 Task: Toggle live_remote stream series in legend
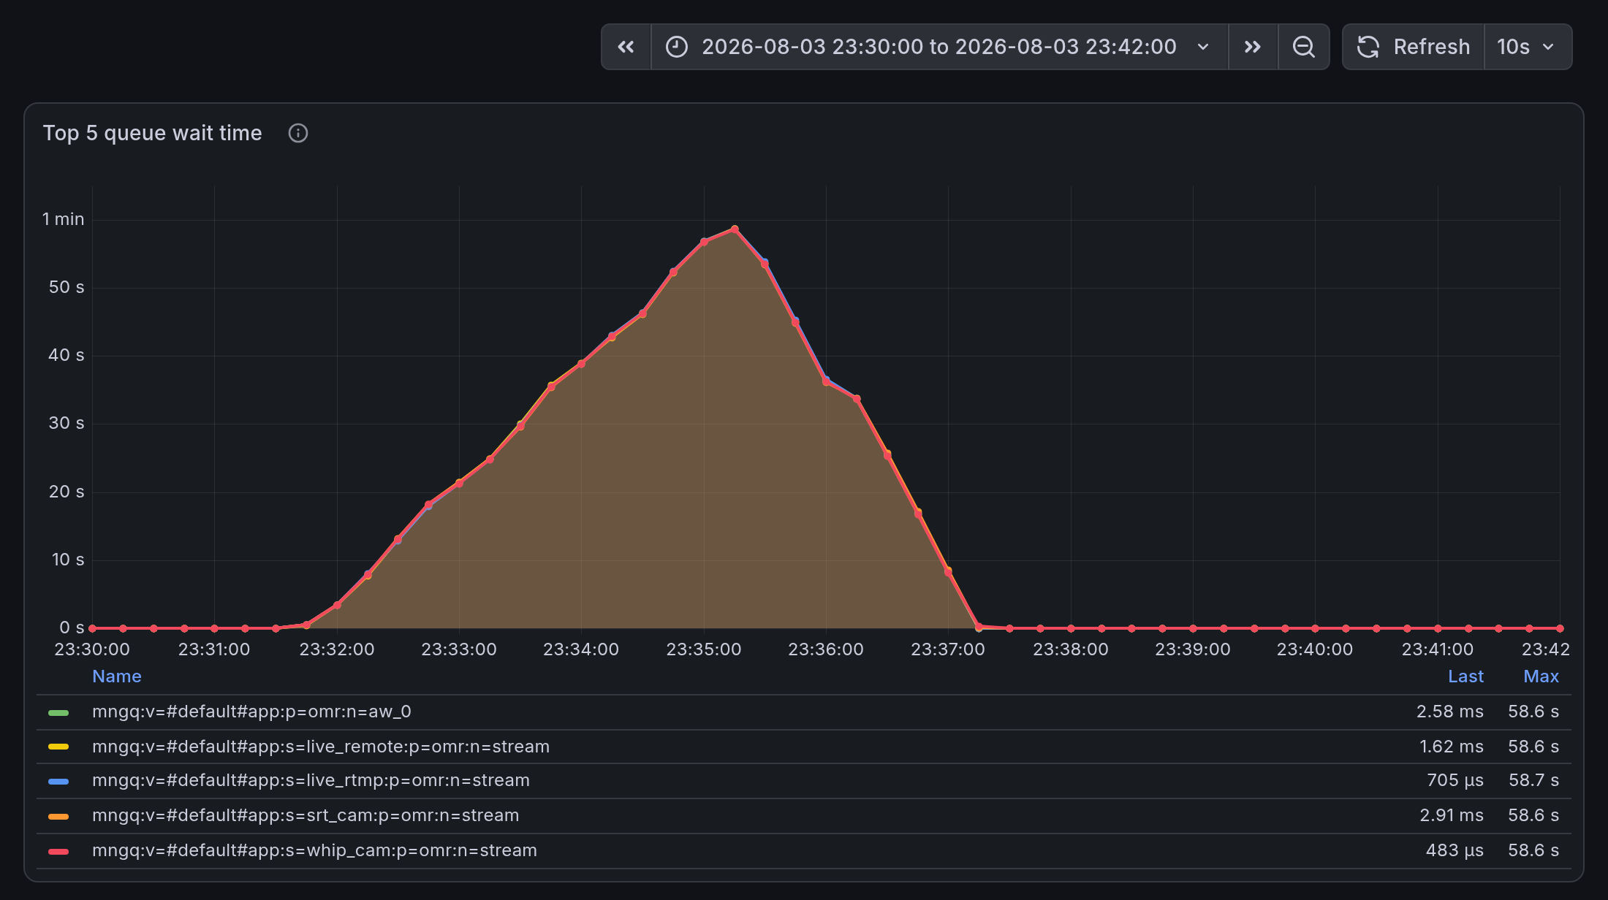coord(321,747)
